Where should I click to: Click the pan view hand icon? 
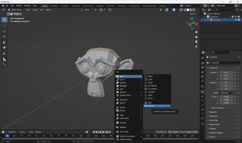[196, 37]
